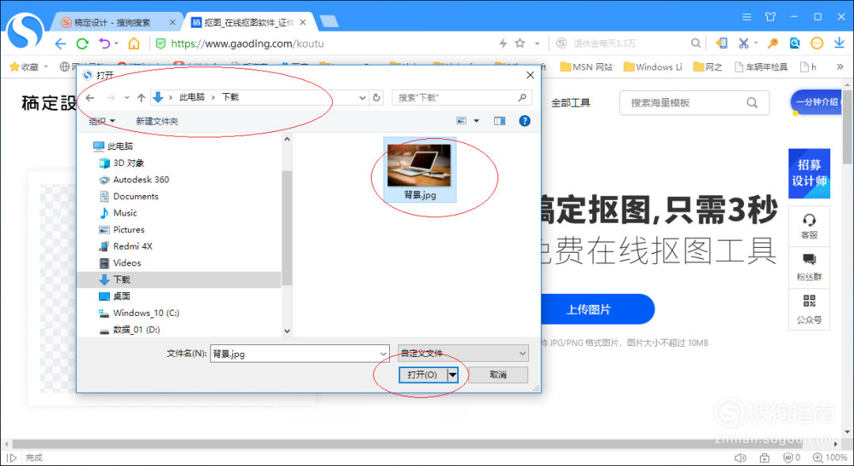Click the 打开(O) button
The height and width of the screenshot is (466, 854).
coord(422,374)
